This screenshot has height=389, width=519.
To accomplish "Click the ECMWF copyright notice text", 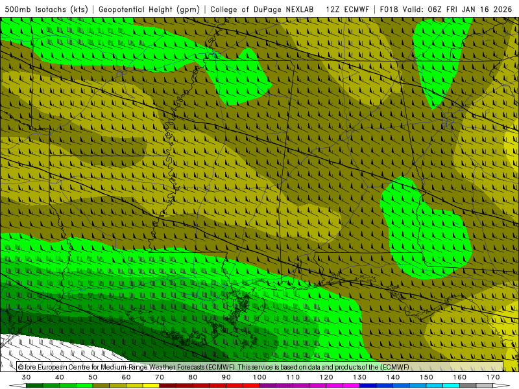I will (x=214, y=367).
